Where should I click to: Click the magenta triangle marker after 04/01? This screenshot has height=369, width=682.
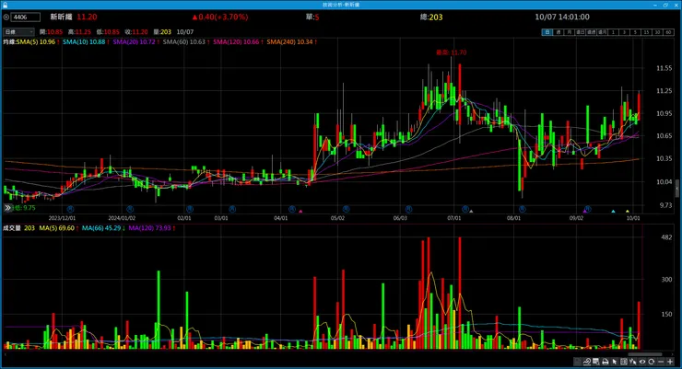[300, 212]
